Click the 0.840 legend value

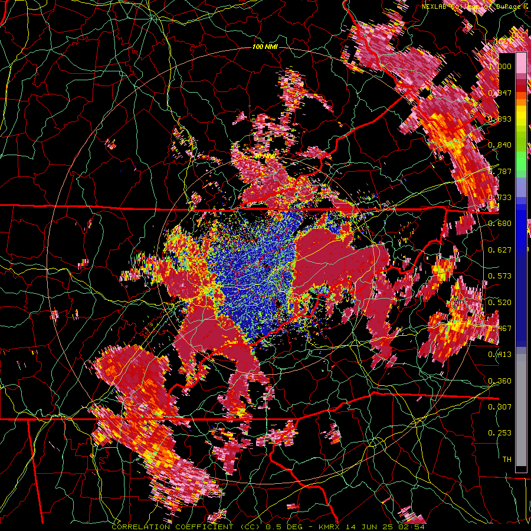click(x=500, y=145)
